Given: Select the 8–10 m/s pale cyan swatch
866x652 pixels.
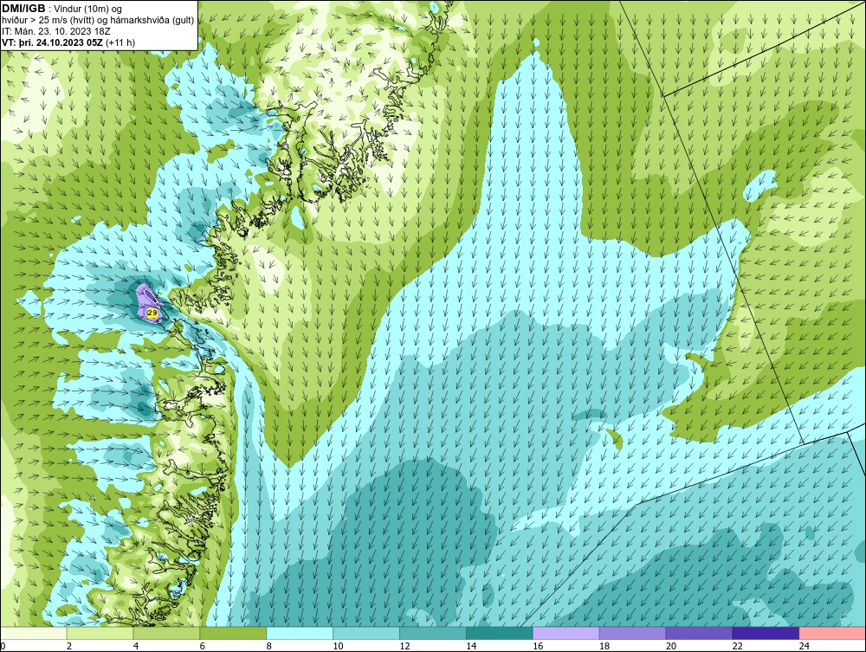Looking at the screenshot, I should tap(300, 633).
